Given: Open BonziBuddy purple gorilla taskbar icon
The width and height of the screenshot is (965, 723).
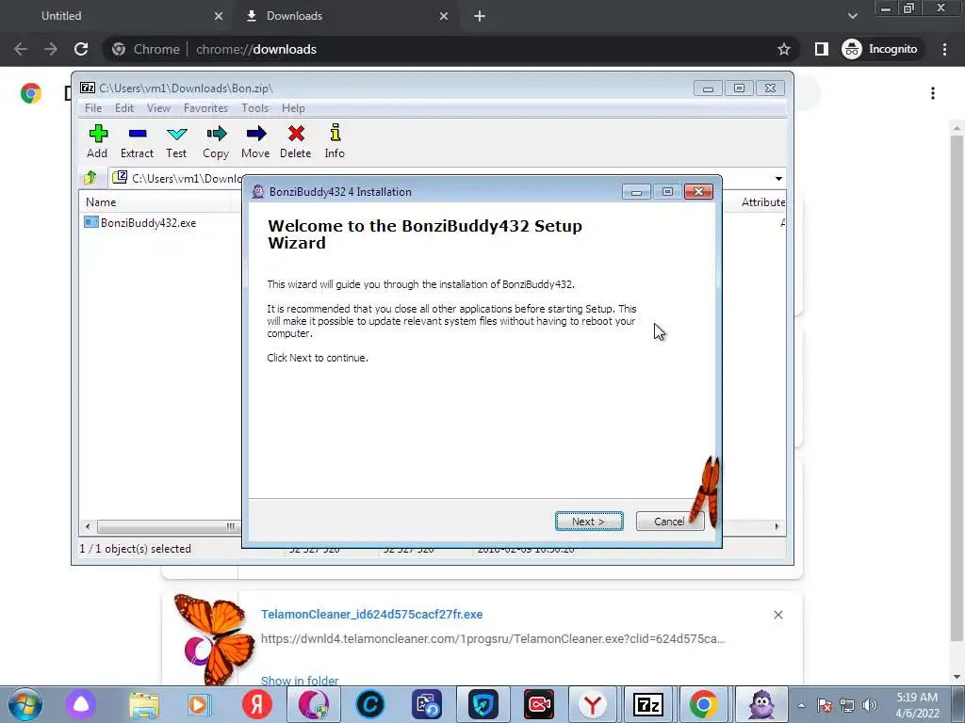Looking at the screenshot, I should click(x=761, y=704).
